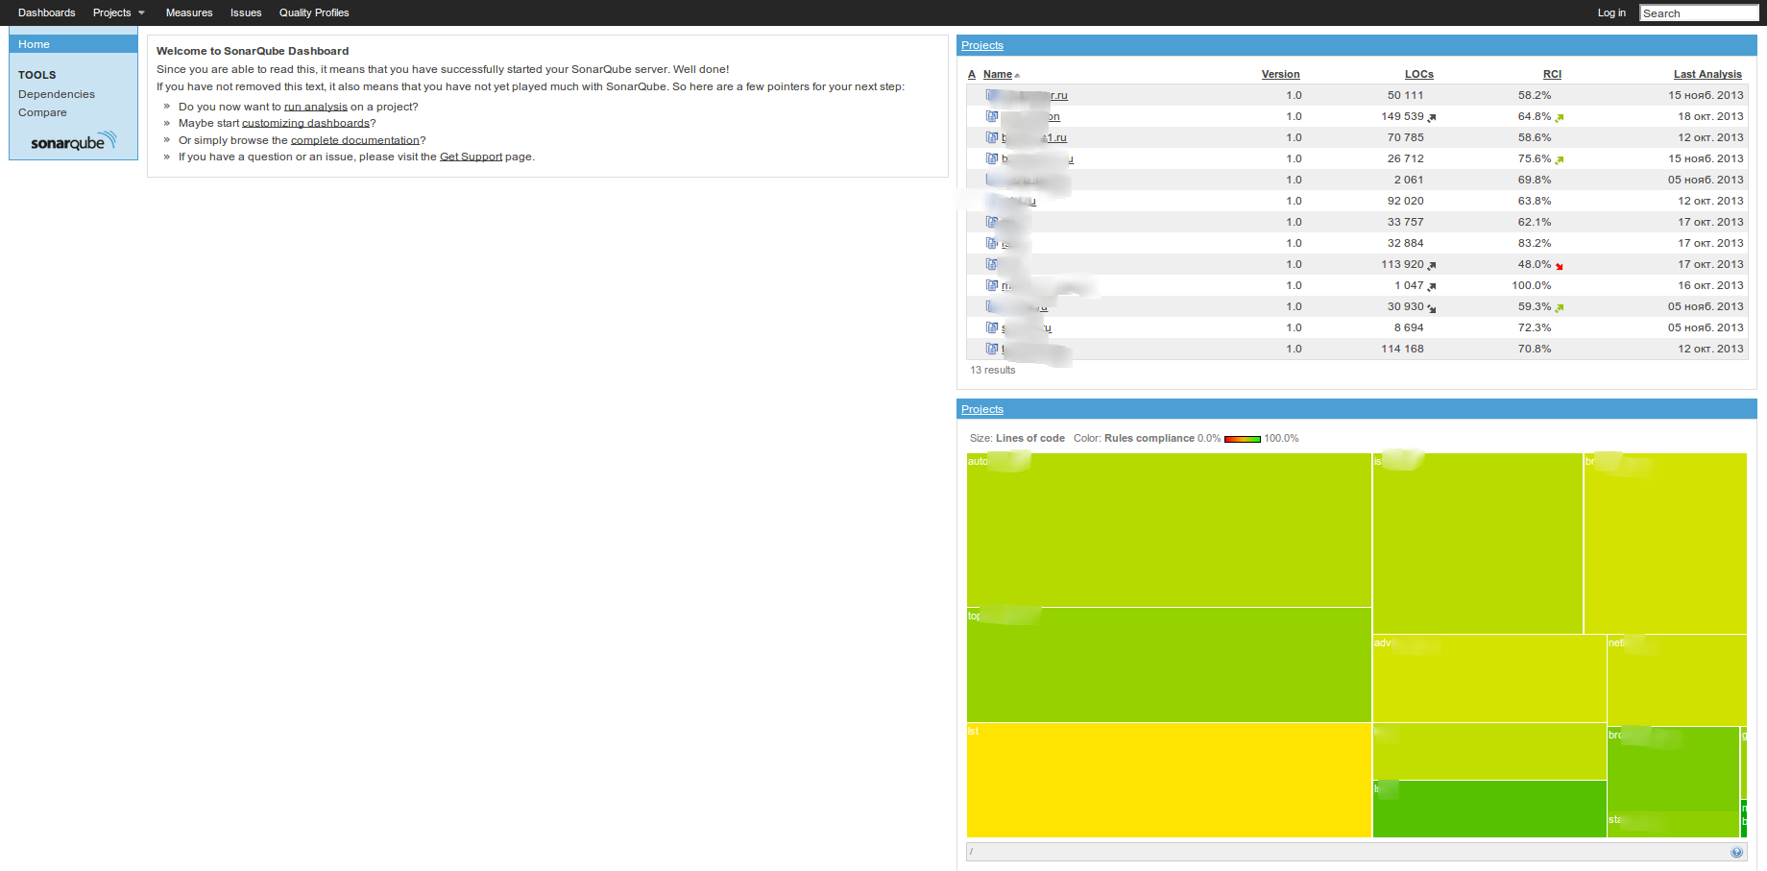
Task: Click the '50 111' LOCs value
Action: tap(1405, 95)
